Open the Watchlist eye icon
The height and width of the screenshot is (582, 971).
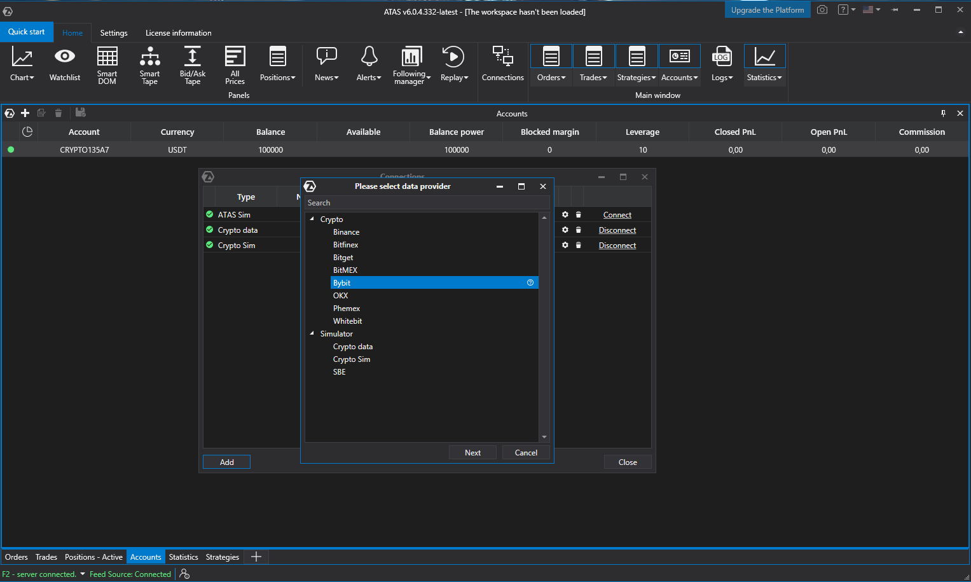pyautogui.click(x=65, y=57)
